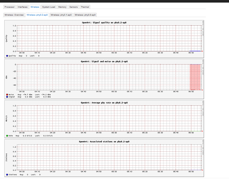Click the red noise area in Signal and noise graph
The width and height of the screenshot is (229, 181).
click(195, 77)
